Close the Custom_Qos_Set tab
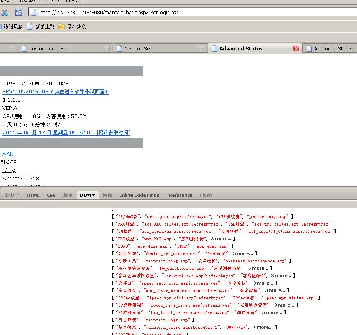This screenshot has width=357, height=335. click(106, 48)
